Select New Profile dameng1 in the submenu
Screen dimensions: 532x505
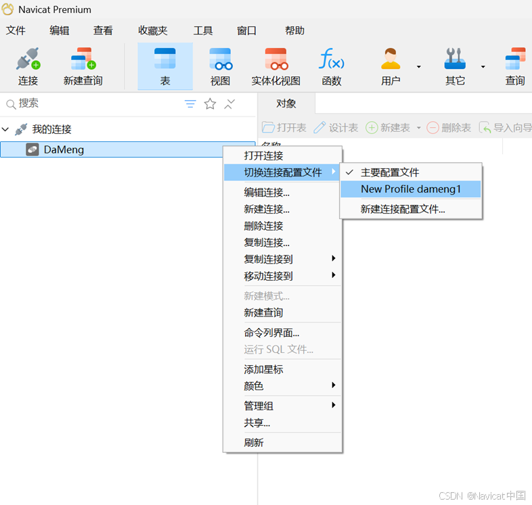coord(411,189)
